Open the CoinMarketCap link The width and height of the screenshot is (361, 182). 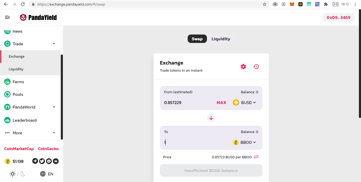19,149
